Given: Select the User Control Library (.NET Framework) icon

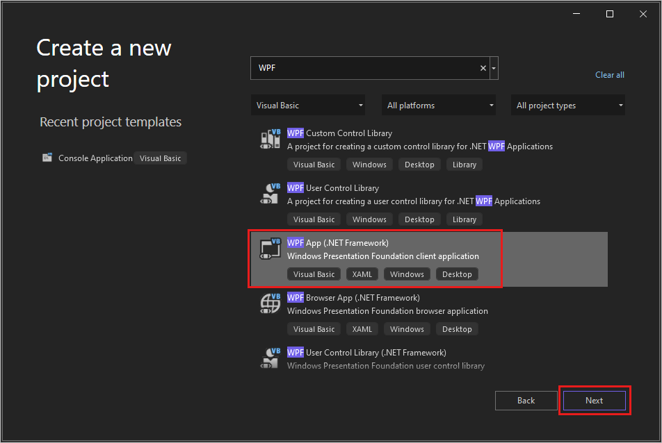Looking at the screenshot, I should tap(270, 358).
